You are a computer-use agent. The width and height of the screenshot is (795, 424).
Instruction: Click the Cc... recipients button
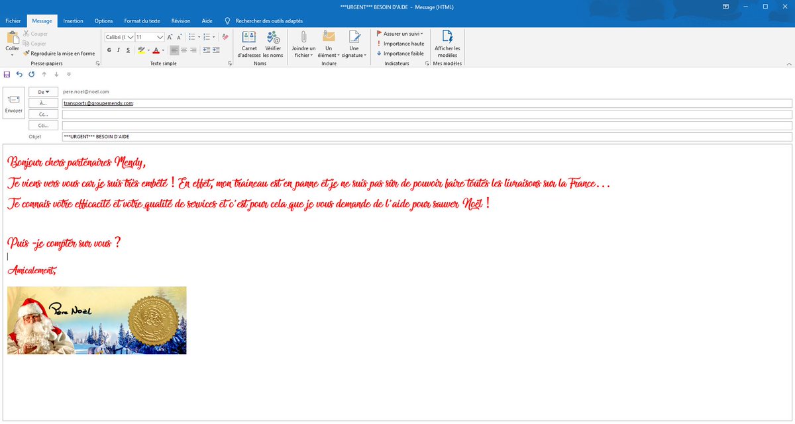[x=43, y=114]
